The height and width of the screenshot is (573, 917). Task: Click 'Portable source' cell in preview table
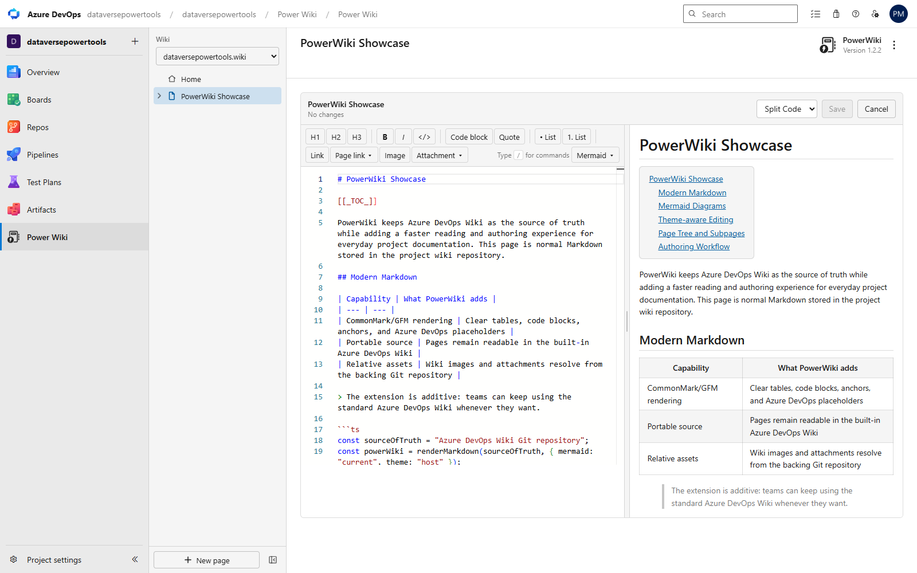[691, 426]
